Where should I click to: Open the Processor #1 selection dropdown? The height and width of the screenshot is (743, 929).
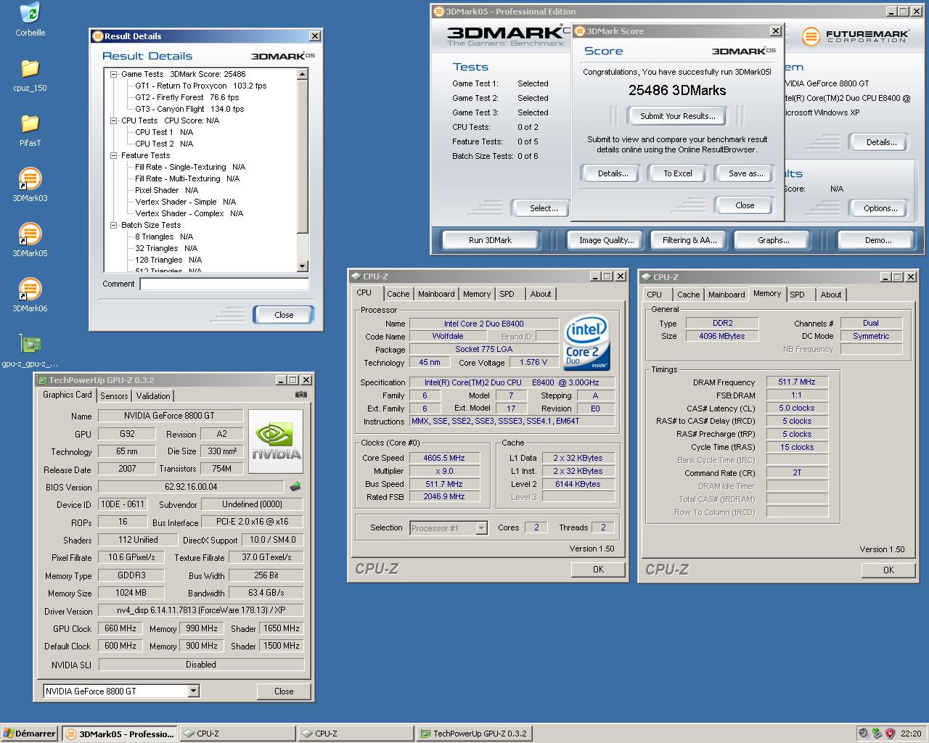[x=481, y=528]
